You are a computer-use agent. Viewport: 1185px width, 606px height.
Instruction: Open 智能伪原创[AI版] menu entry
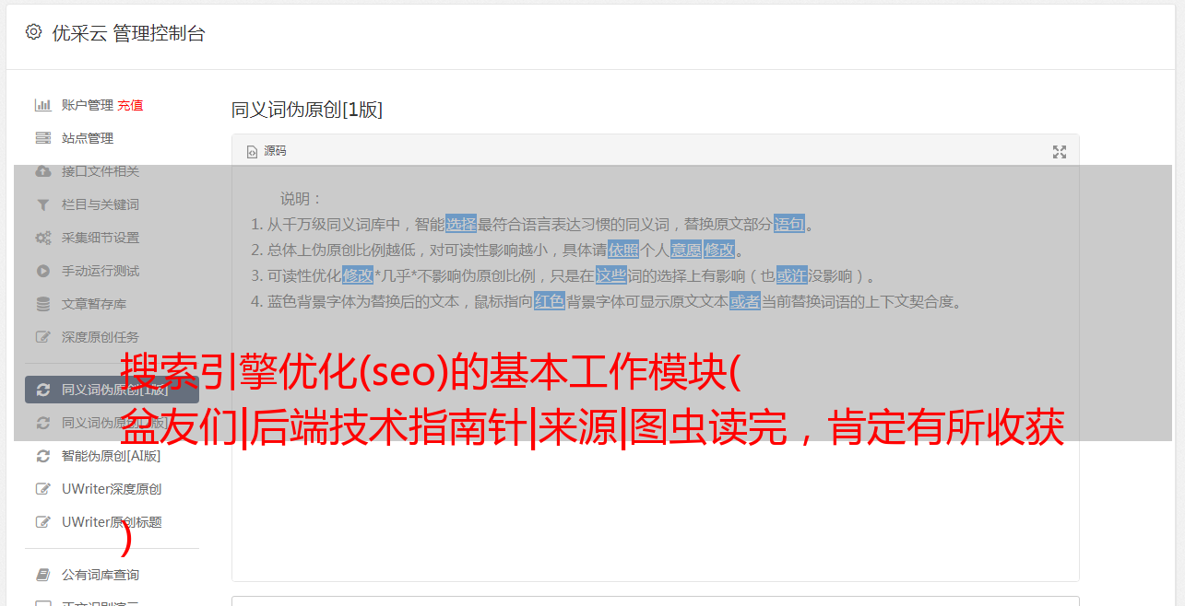[111, 456]
